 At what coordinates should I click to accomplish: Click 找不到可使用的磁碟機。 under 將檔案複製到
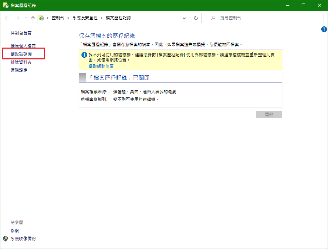pyautogui.click(x=136, y=100)
